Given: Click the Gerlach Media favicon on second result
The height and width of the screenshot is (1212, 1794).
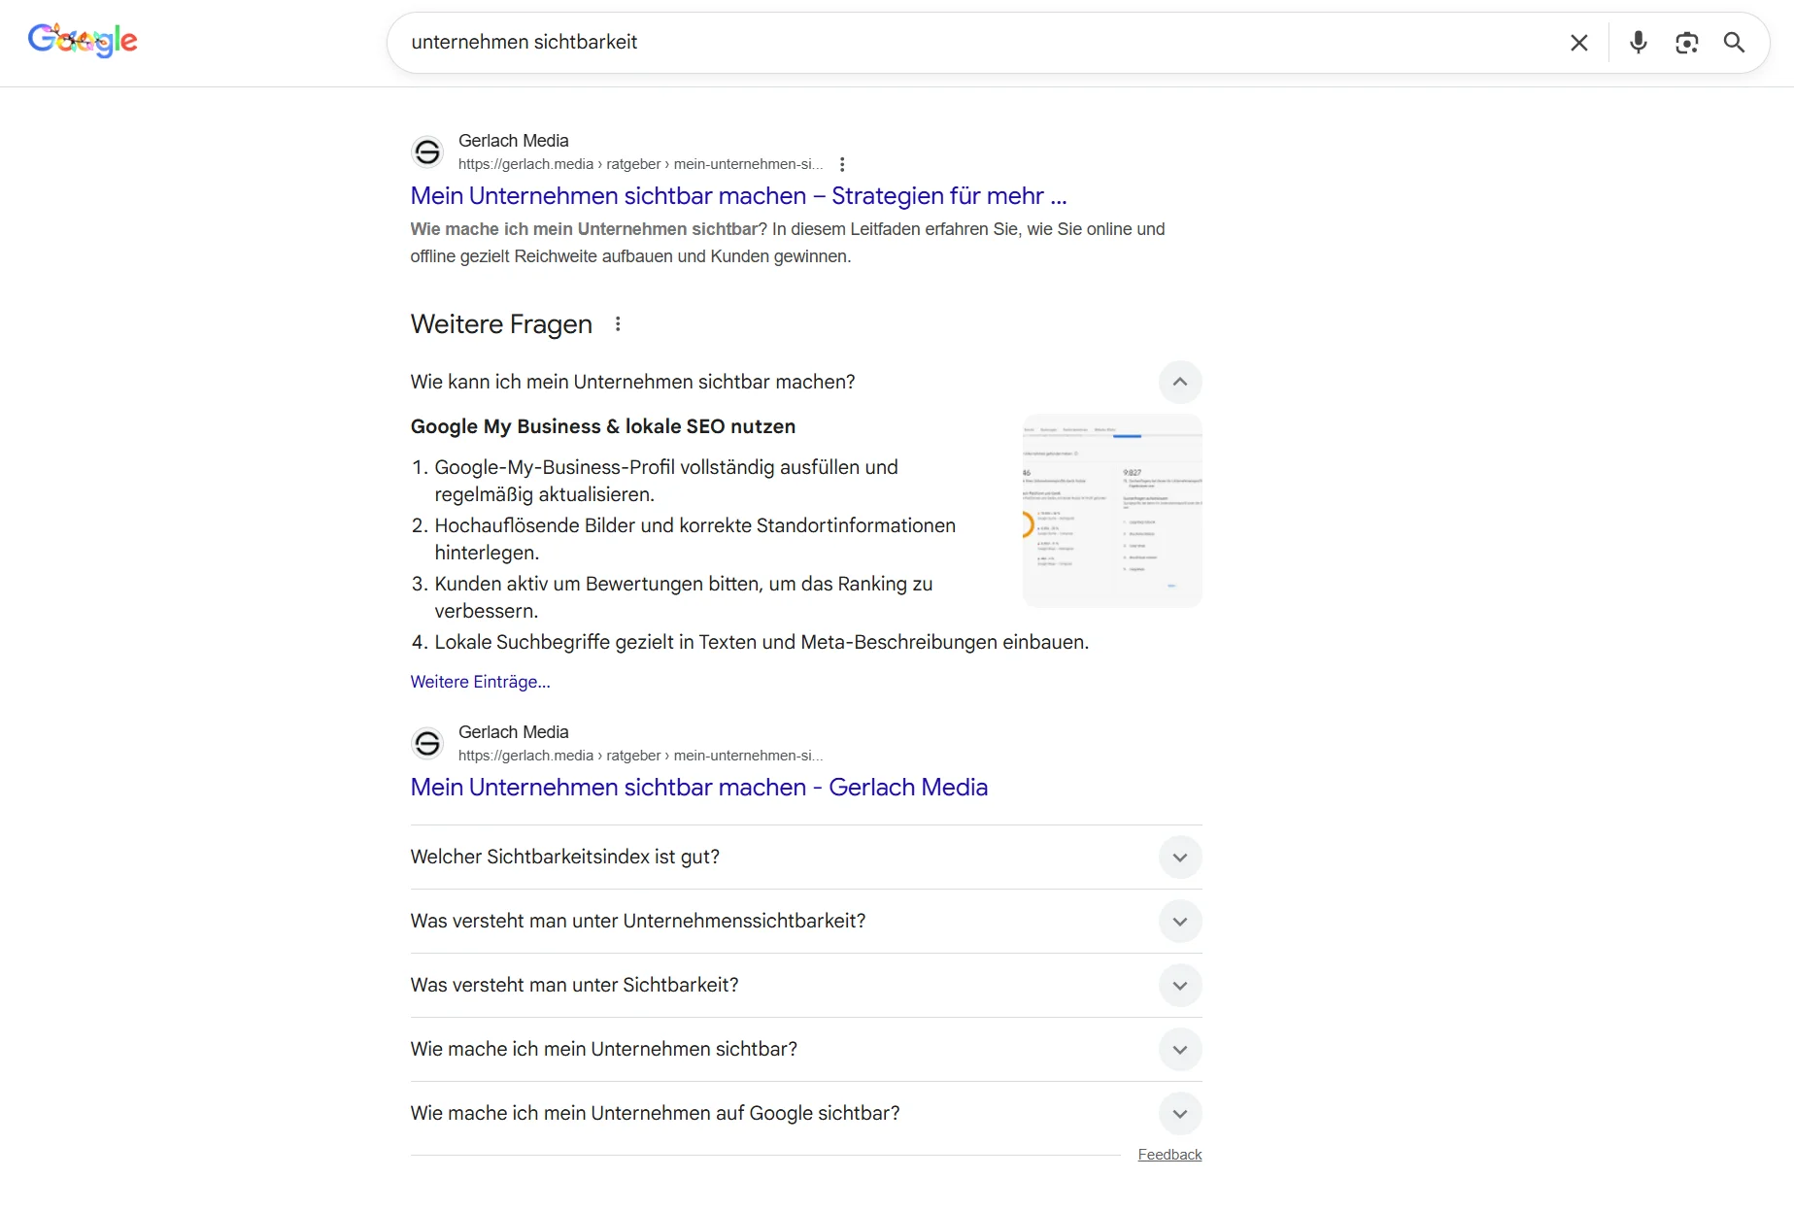Looking at the screenshot, I should pyautogui.click(x=427, y=743).
